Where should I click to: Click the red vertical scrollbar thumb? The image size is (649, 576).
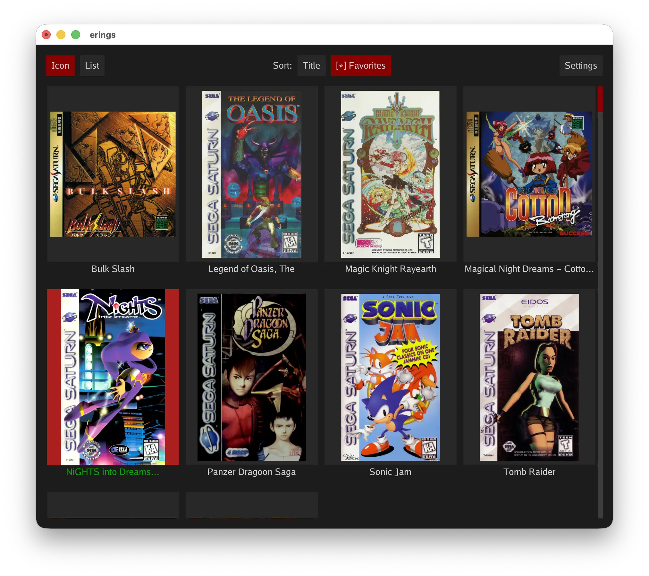600,99
